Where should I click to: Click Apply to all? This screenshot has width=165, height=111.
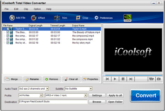115,95
